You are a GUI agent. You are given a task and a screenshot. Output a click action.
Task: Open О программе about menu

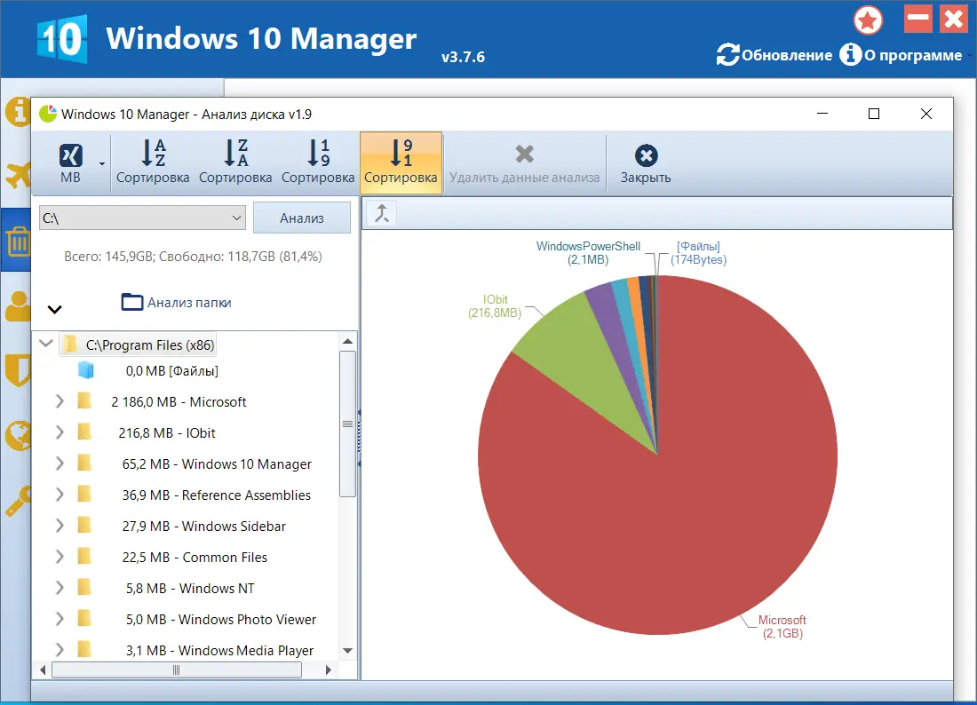coord(902,55)
